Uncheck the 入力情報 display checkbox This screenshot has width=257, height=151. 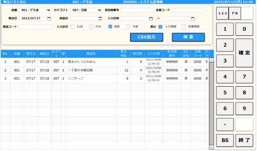[x=160, y=27]
